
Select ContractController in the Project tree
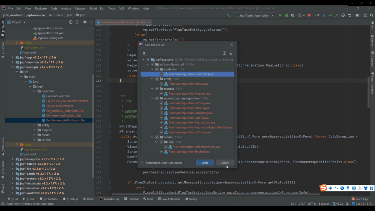coord(58,96)
